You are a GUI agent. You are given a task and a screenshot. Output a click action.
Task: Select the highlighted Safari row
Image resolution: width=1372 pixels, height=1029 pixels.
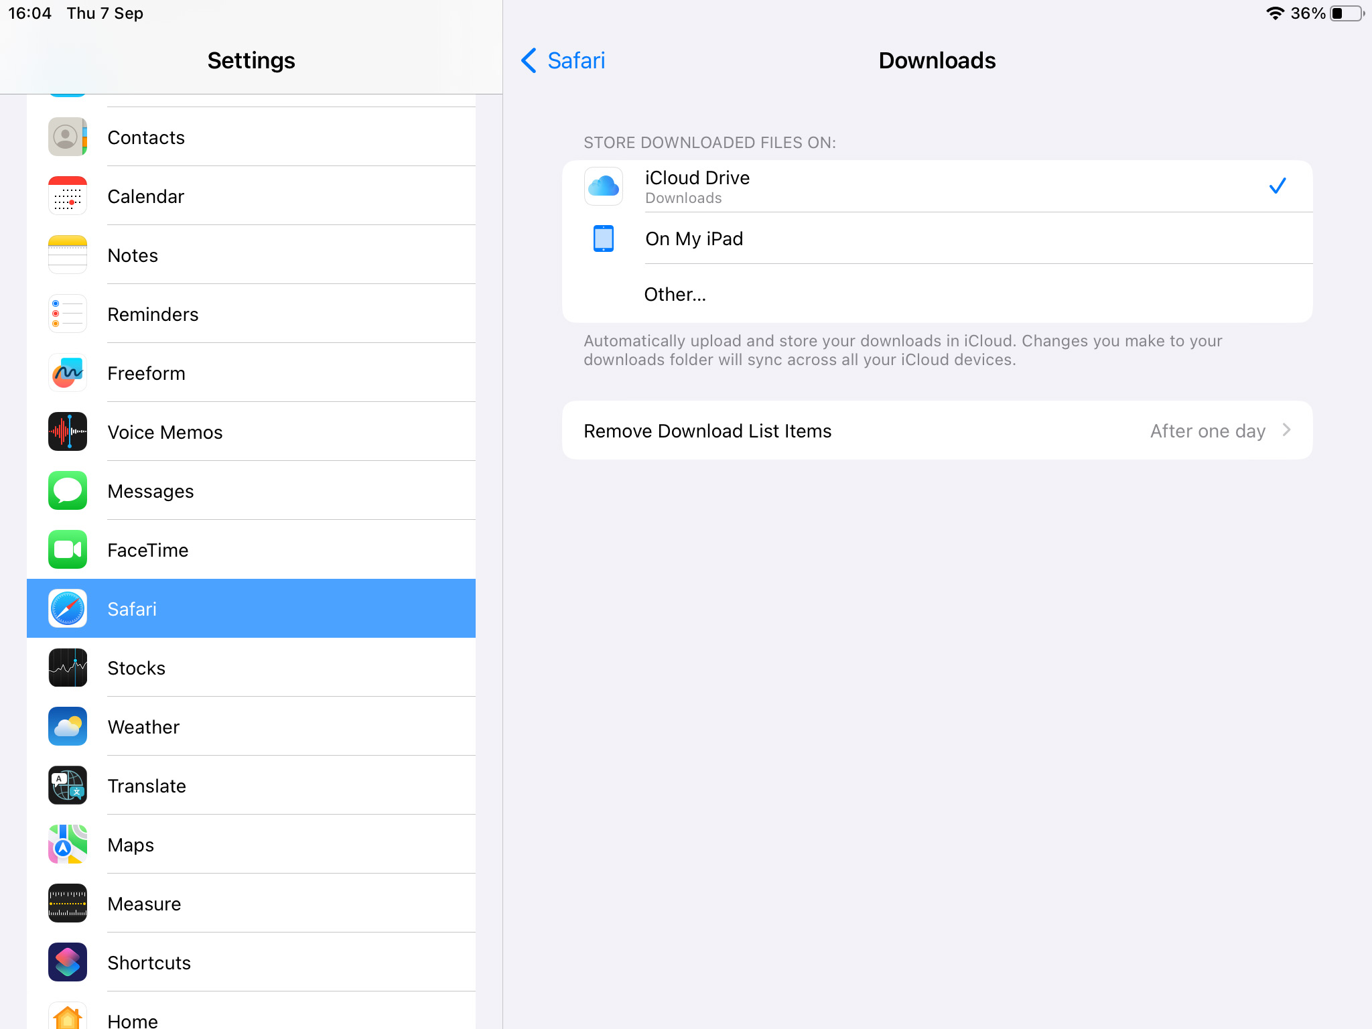point(251,608)
